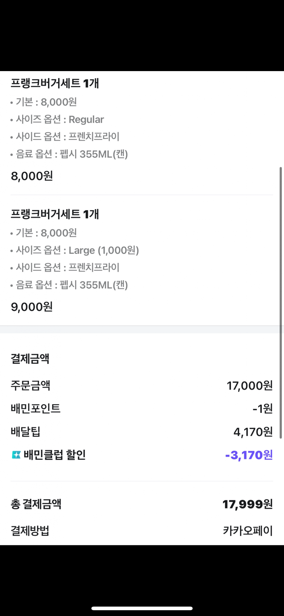Click the 총 결제금액 label
Image resolution: width=284 pixels, height=616 pixels.
[x=36, y=504]
